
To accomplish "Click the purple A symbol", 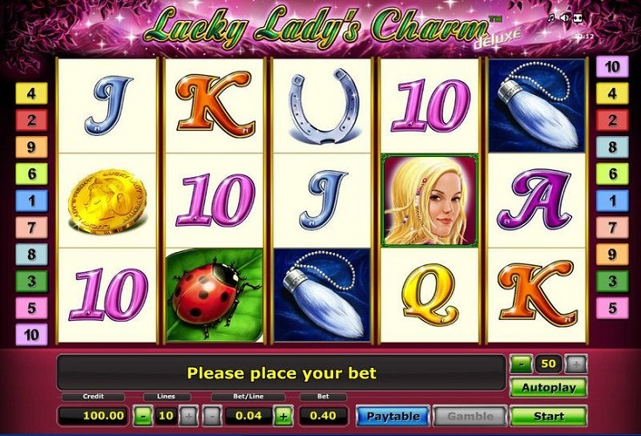I will [x=536, y=200].
